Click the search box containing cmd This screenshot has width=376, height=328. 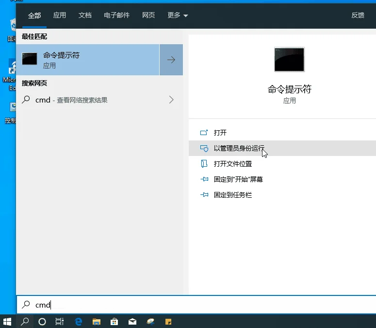(x=194, y=305)
